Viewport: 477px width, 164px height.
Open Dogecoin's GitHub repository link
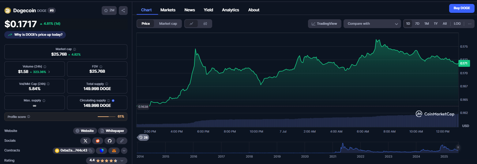(110, 141)
